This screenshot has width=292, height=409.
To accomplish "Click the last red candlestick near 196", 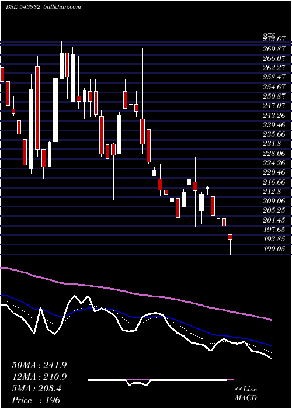I will click(x=230, y=237).
